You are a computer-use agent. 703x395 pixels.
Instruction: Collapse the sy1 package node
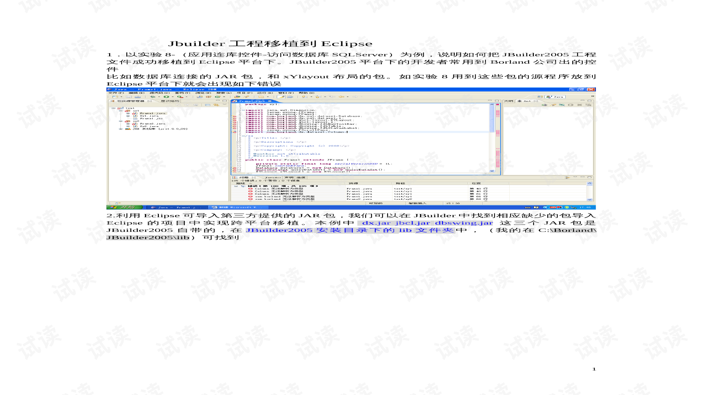pyautogui.click(x=120, y=111)
